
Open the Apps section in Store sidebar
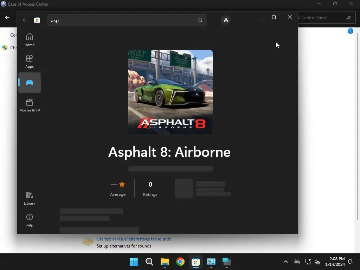[30, 62]
